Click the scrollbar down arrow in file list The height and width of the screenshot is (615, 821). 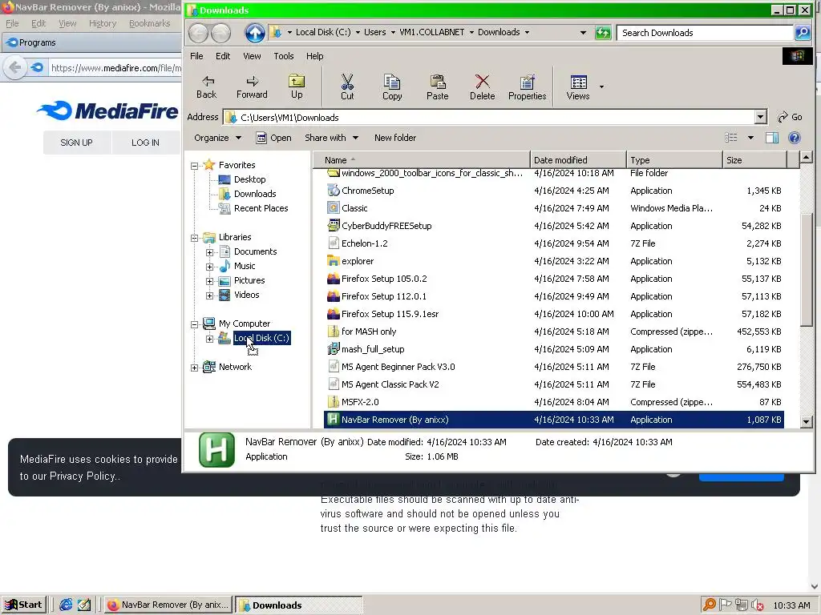(x=806, y=421)
